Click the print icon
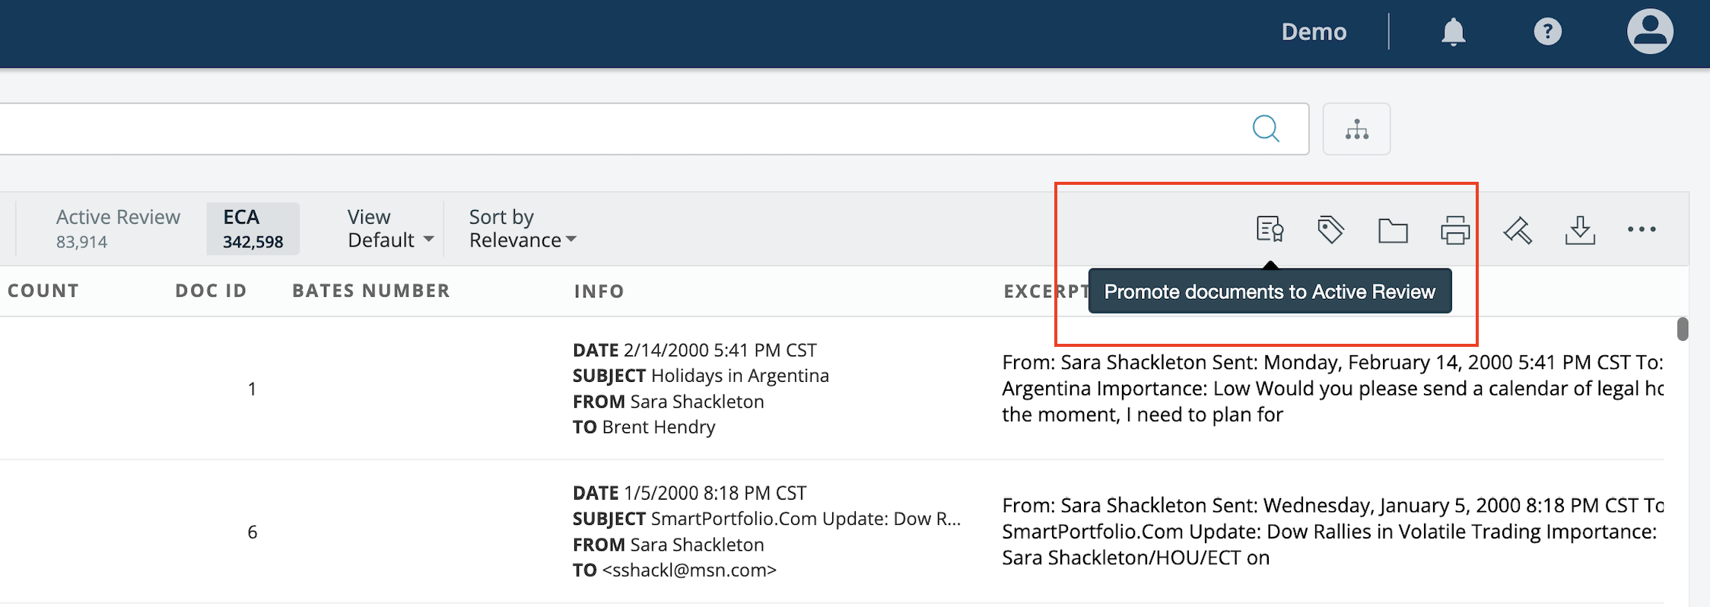The width and height of the screenshot is (1710, 607). (1455, 230)
